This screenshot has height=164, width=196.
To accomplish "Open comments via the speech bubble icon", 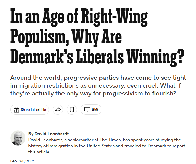I will point(87,109).
